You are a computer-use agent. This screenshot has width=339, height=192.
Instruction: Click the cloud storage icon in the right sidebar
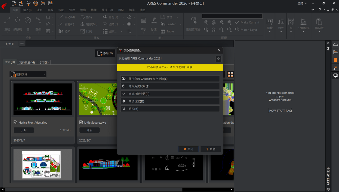[335, 44]
